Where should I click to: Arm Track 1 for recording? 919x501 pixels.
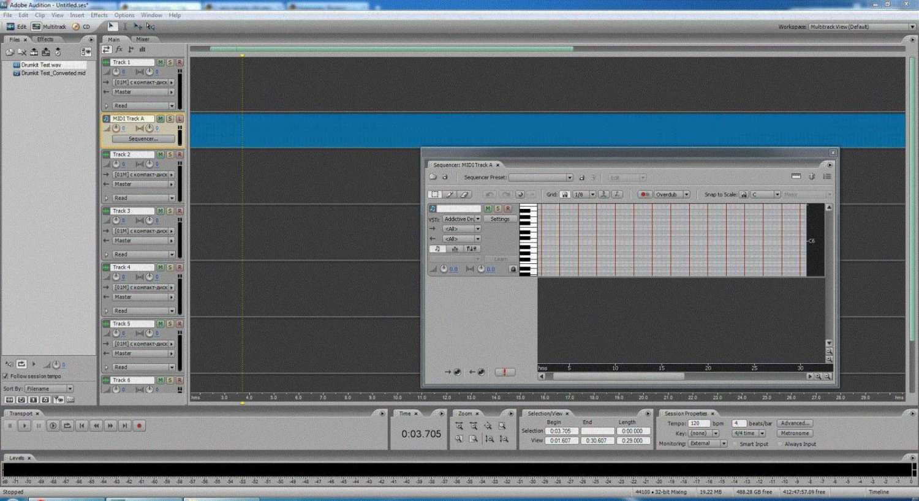coord(180,62)
